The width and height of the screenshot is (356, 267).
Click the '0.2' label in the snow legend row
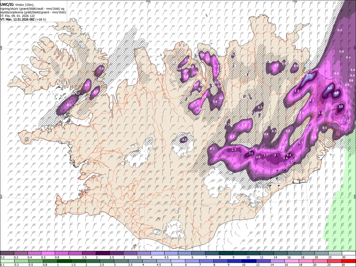coord(2,257)
